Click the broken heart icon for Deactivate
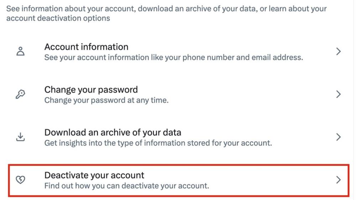This screenshot has width=356, height=200. tap(21, 180)
